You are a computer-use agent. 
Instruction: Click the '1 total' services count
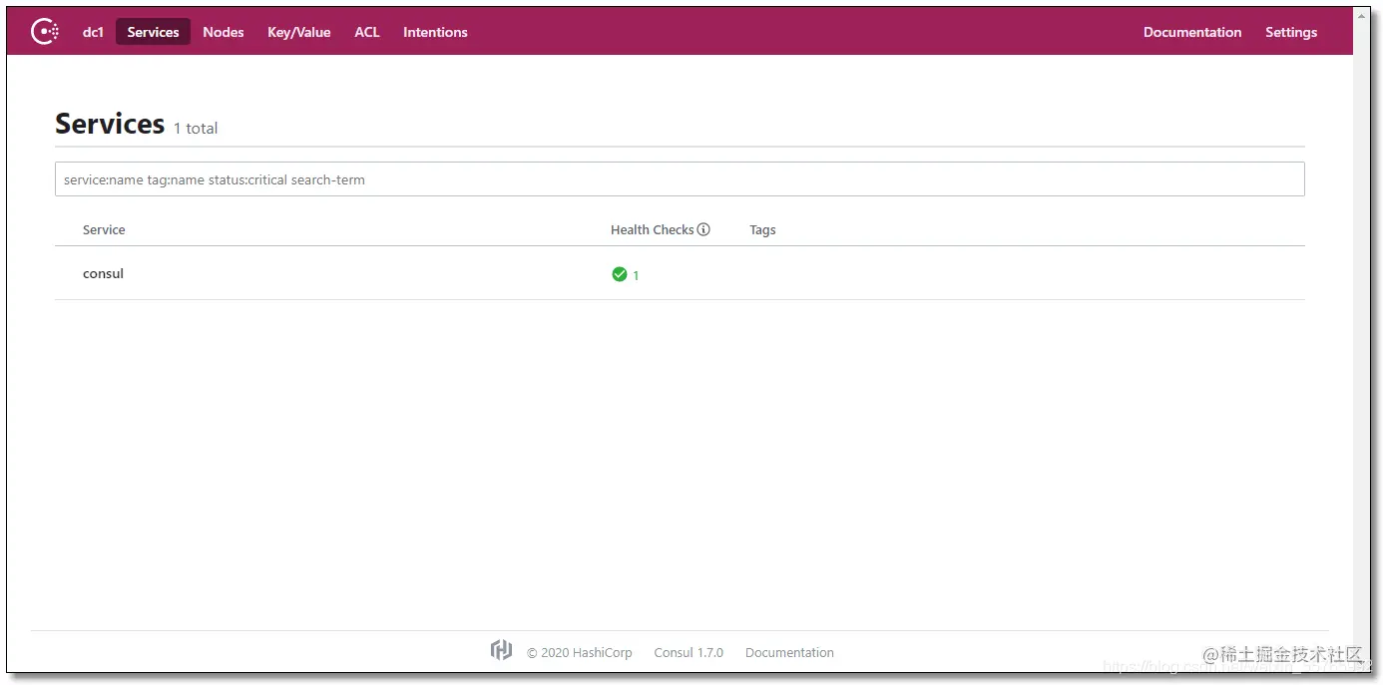(196, 128)
